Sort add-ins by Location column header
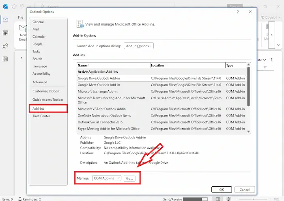284x201 pixels. pos(187,65)
